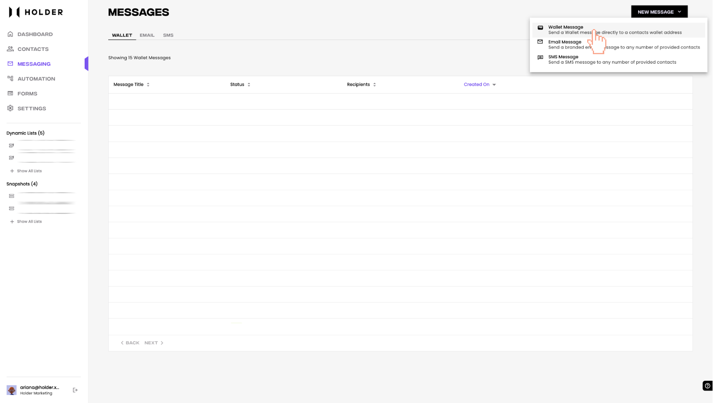
Task: Switch to the SMS tab
Action: click(168, 35)
